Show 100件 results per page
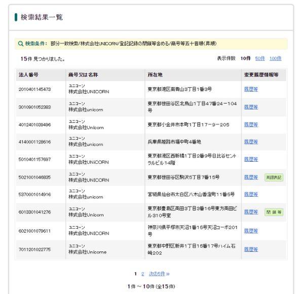 point(275,58)
